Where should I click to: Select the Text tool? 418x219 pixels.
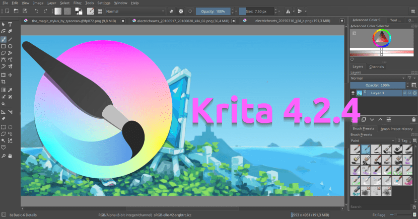[10, 24]
